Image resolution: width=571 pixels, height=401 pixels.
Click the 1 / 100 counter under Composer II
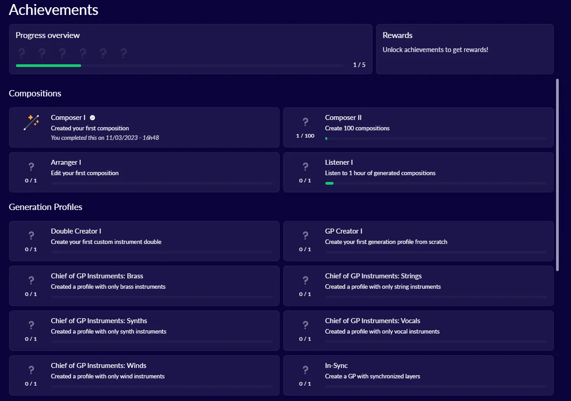click(305, 136)
